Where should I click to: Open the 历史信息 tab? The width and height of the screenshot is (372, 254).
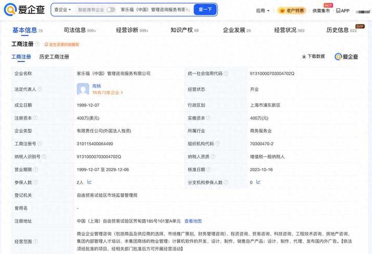341,30
